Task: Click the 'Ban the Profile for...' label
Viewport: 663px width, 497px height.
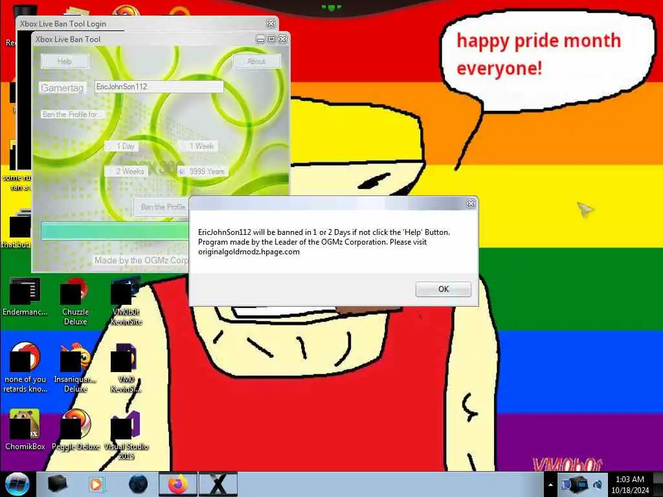Action: (73, 115)
